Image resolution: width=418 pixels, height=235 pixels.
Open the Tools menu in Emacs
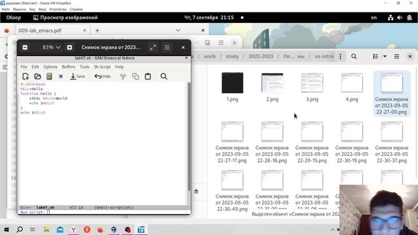pos(84,67)
